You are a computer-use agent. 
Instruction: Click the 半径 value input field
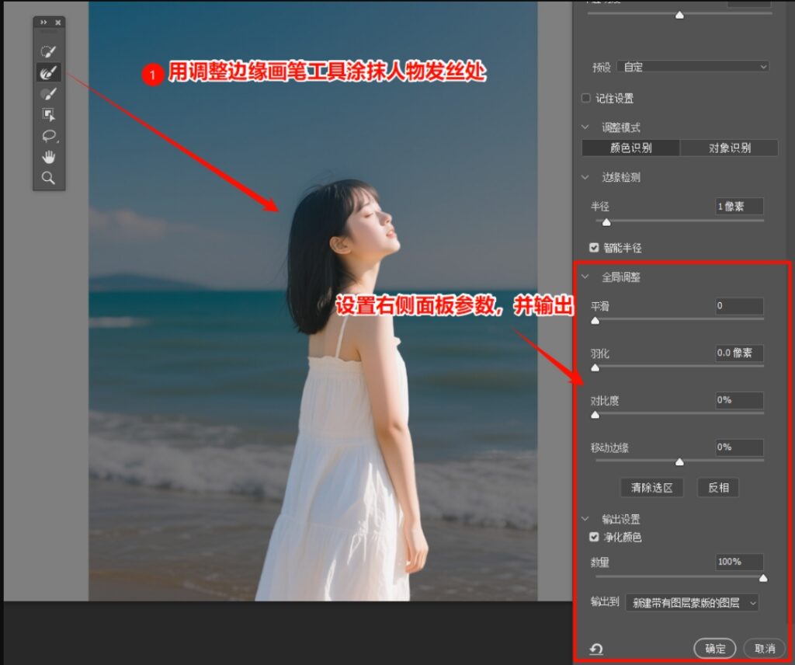pyautogui.click(x=740, y=206)
